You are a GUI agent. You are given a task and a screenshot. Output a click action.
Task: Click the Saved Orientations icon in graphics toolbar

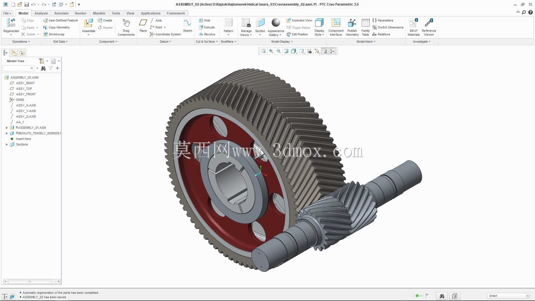[x=301, y=51]
